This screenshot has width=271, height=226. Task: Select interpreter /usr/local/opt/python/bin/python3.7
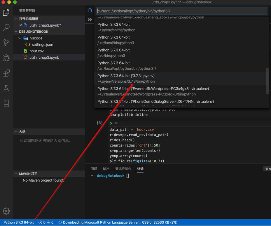point(180,66)
